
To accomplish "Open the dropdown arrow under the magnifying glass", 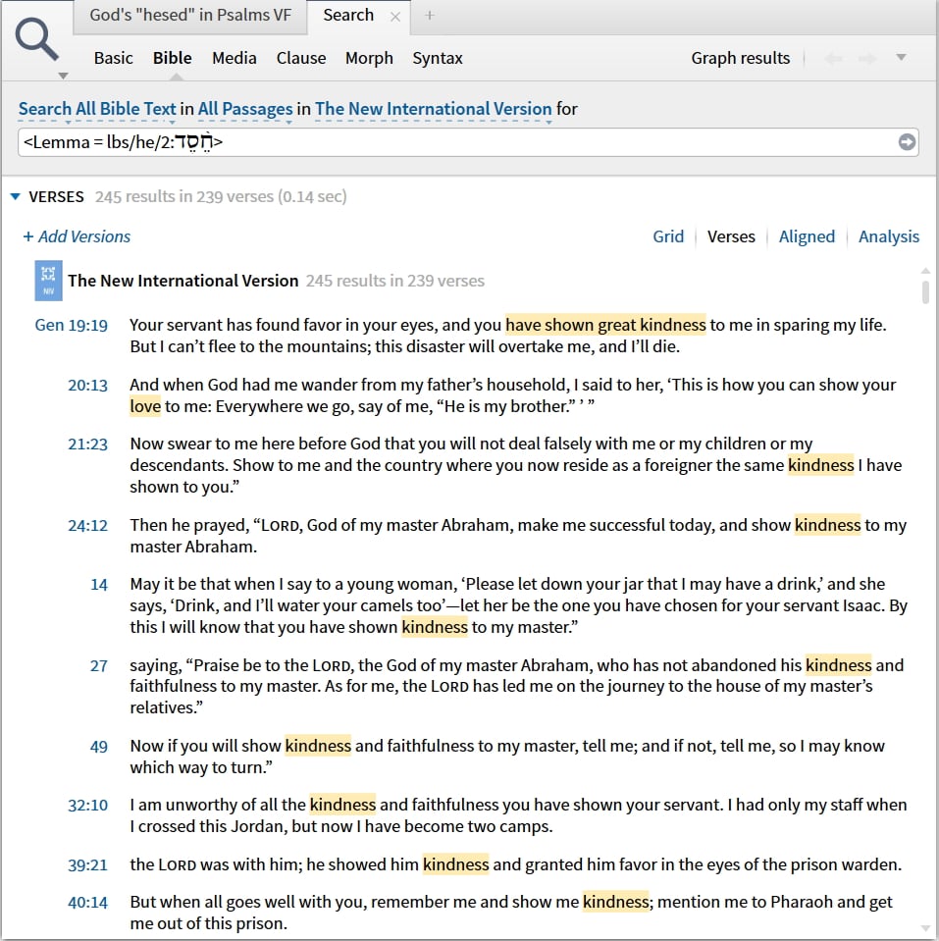I will tap(63, 77).
